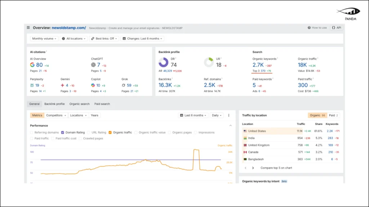The width and height of the screenshot is (369, 207).
Task: Enable the Paid traffic cost checkbox
Action: [x=53, y=138]
